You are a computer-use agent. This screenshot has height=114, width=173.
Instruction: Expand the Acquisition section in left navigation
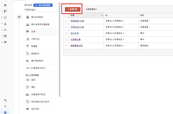(x=2, y=30)
